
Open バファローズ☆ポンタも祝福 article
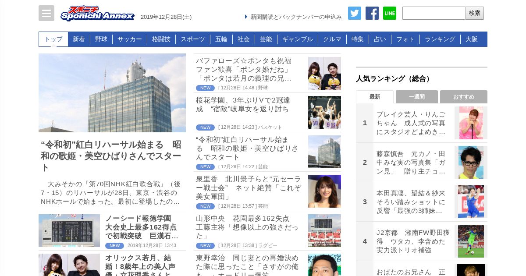click(244, 70)
